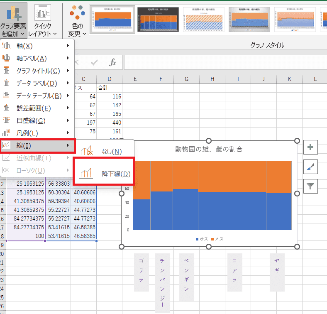The image size is (327, 314).
Task: Expand the 目盛線(G) submenu arrow
Action: pyautogui.click(x=68, y=120)
